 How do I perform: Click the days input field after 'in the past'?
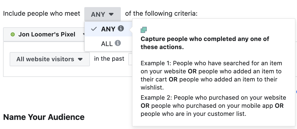pyautogui.click(x=130, y=59)
